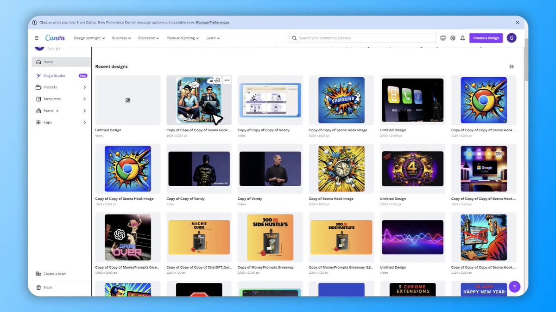Open the exploding clock comic thumbnail

(x=341, y=169)
